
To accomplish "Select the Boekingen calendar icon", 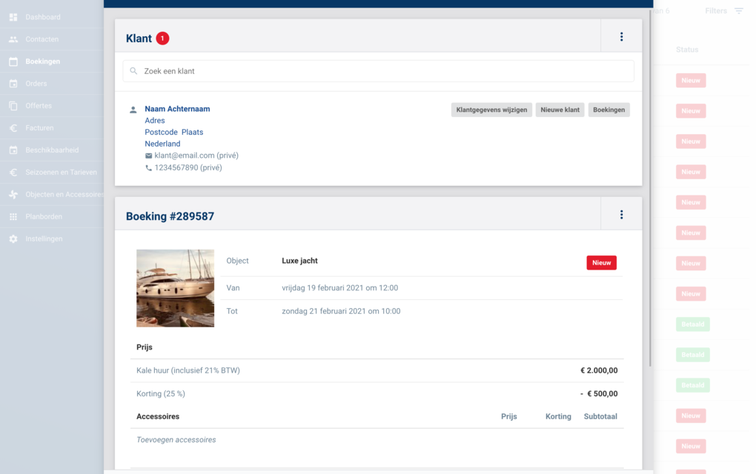I will point(13,61).
